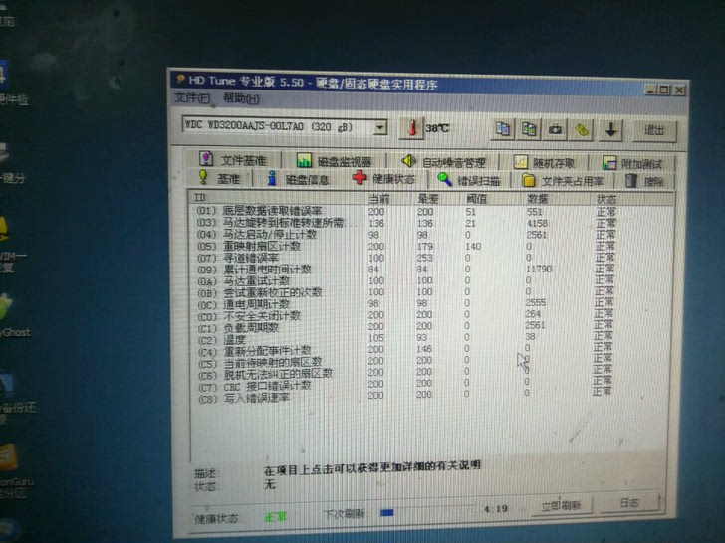Image resolution: width=725 pixels, height=543 pixels.
Task: Switch to the 磁盘信息 tab
Action: coord(299,179)
